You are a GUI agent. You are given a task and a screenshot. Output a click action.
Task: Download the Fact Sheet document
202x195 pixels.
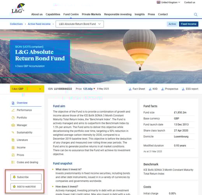pos(137,89)
